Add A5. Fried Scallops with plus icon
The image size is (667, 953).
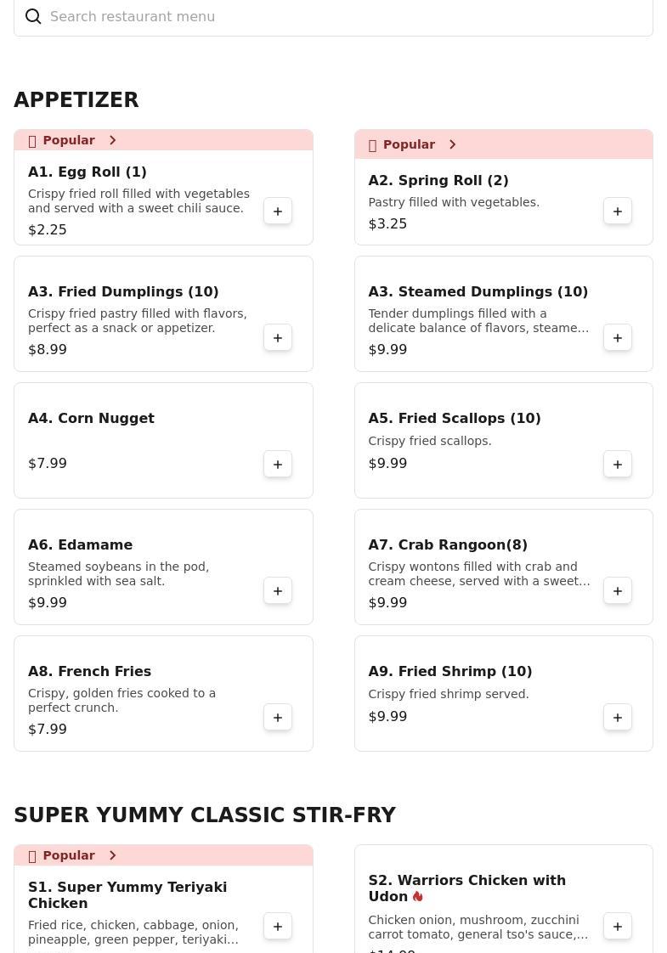(x=618, y=465)
